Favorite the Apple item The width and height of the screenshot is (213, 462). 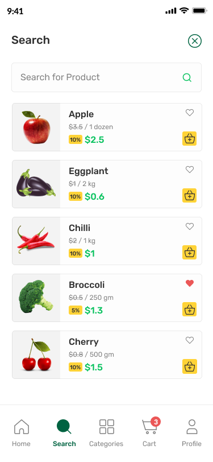click(x=190, y=113)
